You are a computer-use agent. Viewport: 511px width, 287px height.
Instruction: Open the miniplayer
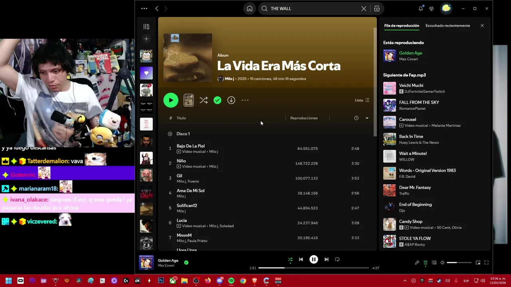pos(478,263)
